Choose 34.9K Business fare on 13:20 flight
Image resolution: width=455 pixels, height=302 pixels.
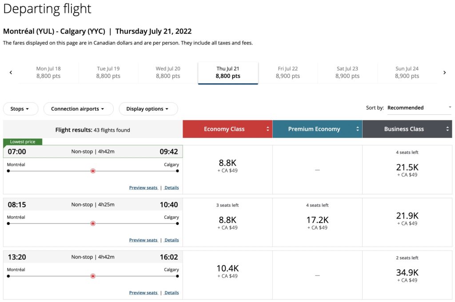coord(407,275)
